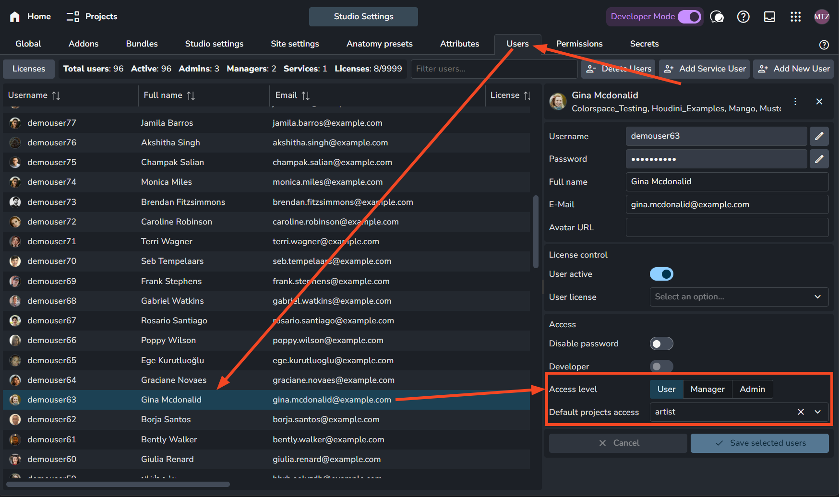
Task: Open the app launcher grid icon
Action: point(795,17)
